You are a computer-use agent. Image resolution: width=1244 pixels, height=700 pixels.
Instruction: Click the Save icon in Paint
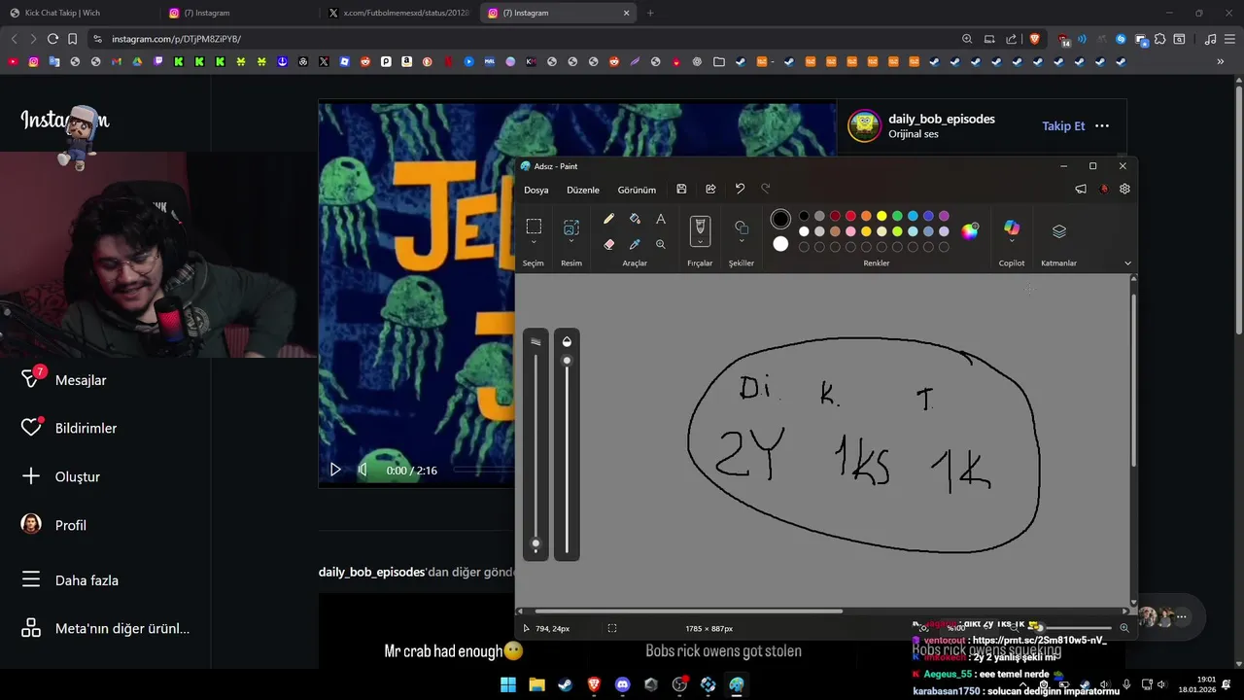point(681,190)
